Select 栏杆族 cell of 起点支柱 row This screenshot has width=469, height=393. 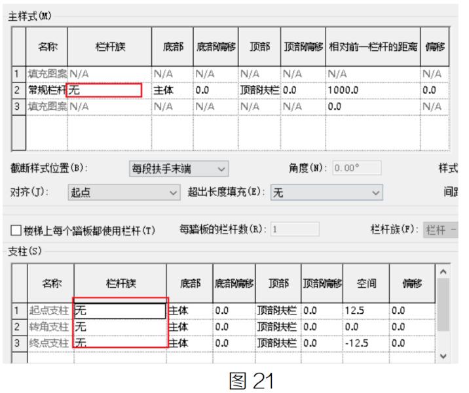click(x=120, y=311)
